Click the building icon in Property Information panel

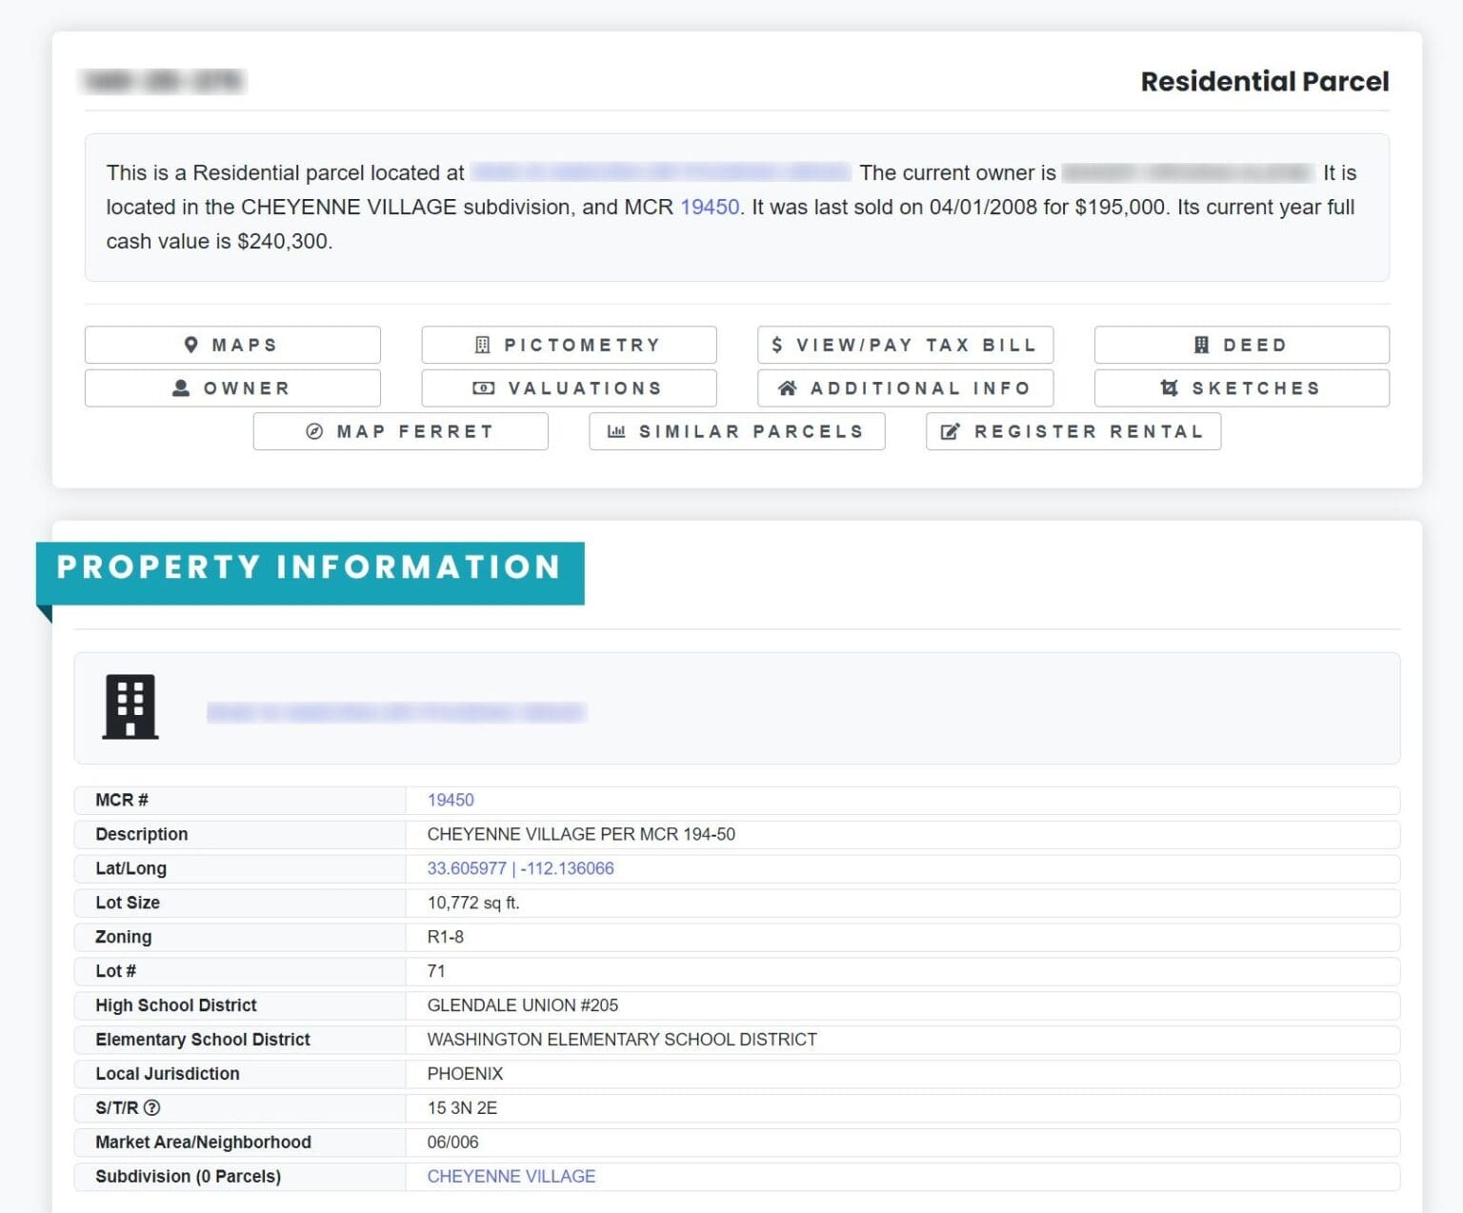(130, 707)
